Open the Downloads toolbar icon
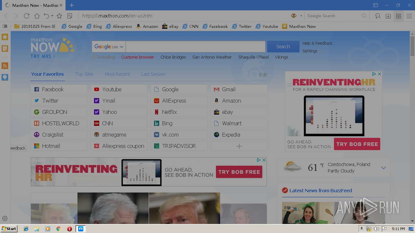 pyautogui.click(x=388, y=16)
